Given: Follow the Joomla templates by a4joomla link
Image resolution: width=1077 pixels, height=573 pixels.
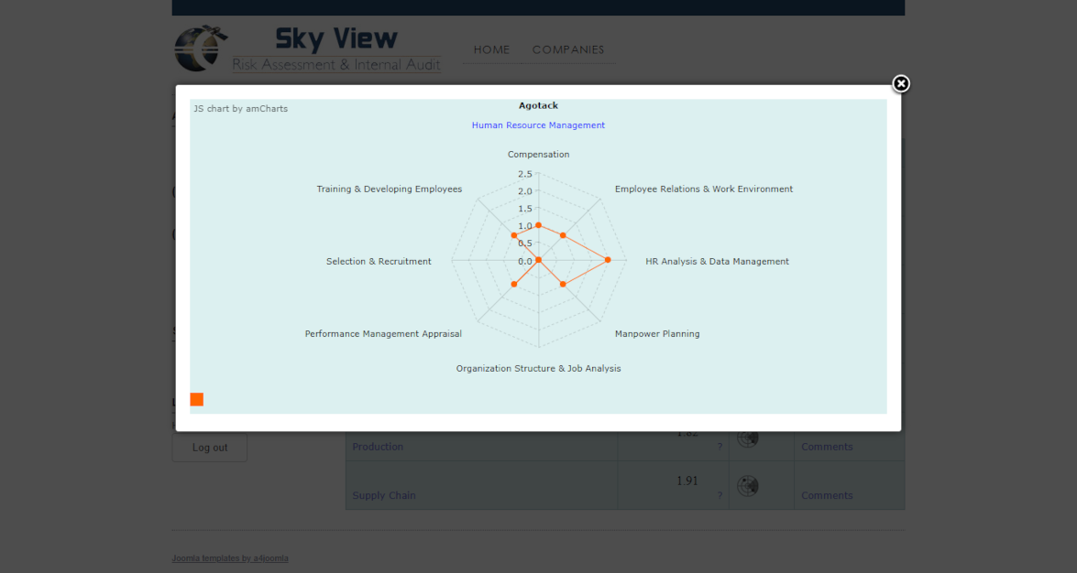Looking at the screenshot, I should pyautogui.click(x=230, y=558).
